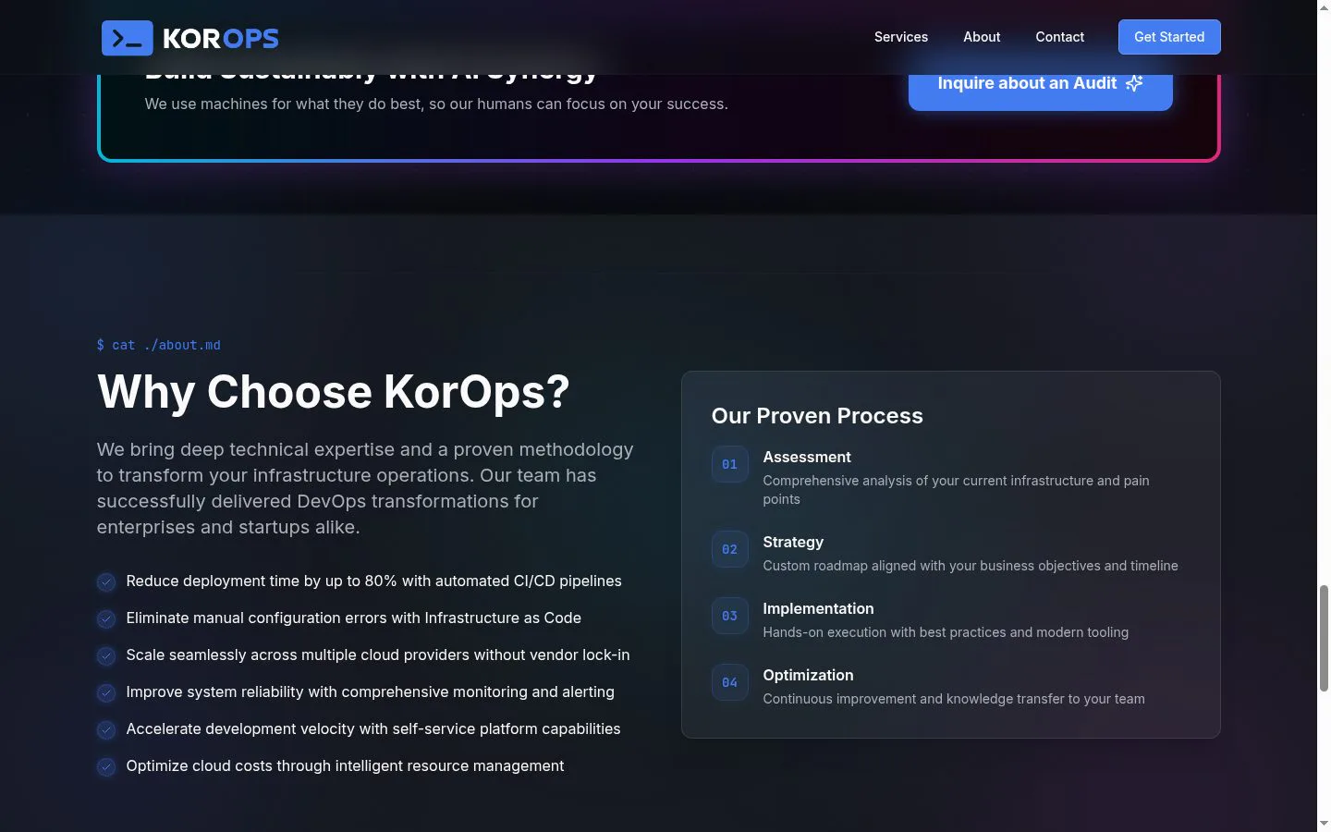This screenshot has width=1331, height=832.
Task: Click 'Hands-on execution with best practices' description
Action: pyautogui.click(x=946, y=632)
